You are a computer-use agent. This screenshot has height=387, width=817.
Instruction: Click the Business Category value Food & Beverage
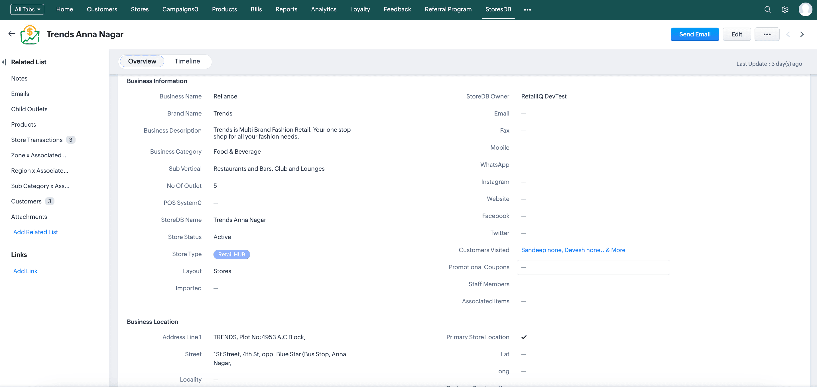pos(237,151)
